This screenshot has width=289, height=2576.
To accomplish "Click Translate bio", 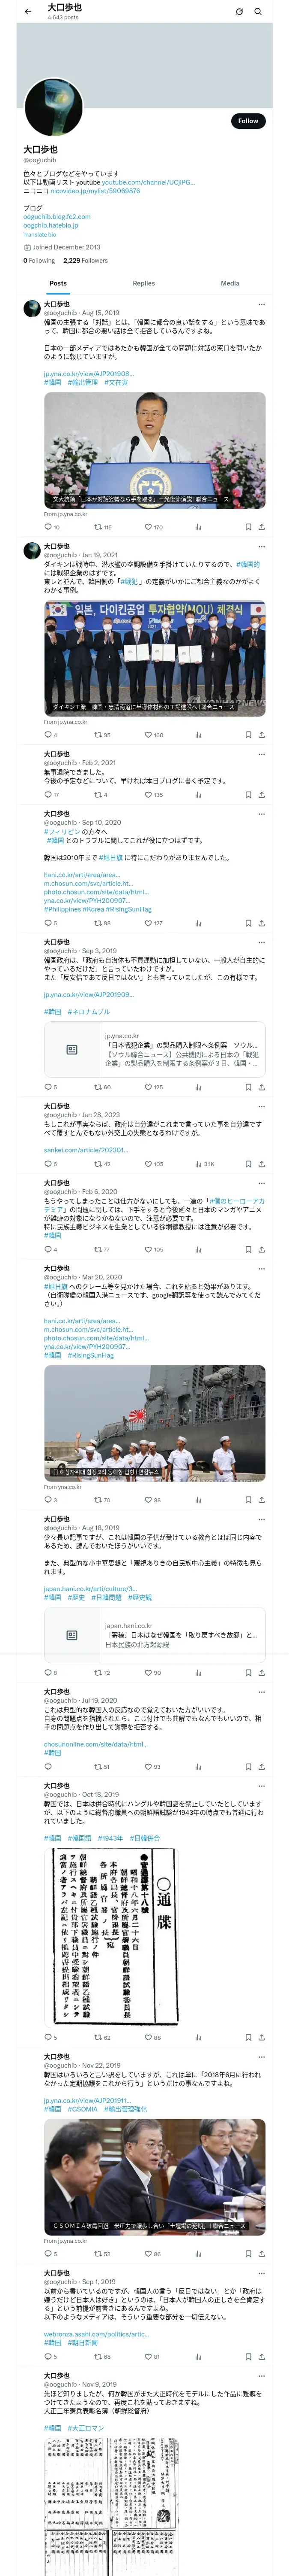I will click(40, 235).
